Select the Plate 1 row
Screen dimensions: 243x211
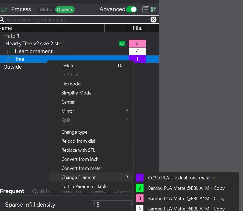tap(79, 36)
